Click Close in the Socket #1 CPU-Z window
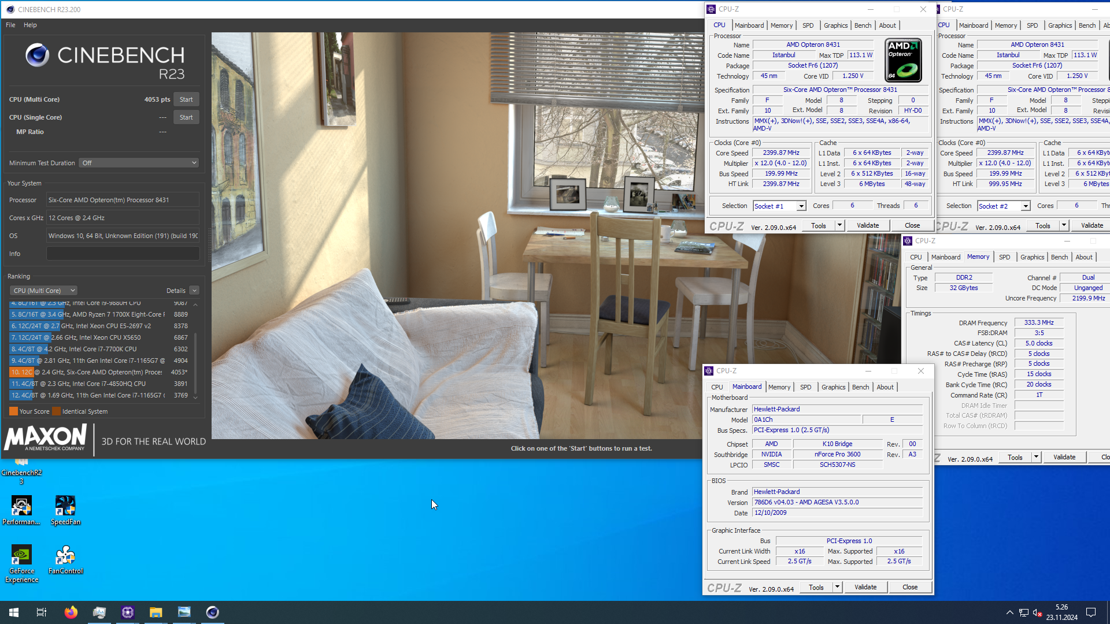This screenshot has height=624, width=1110. 912,225
